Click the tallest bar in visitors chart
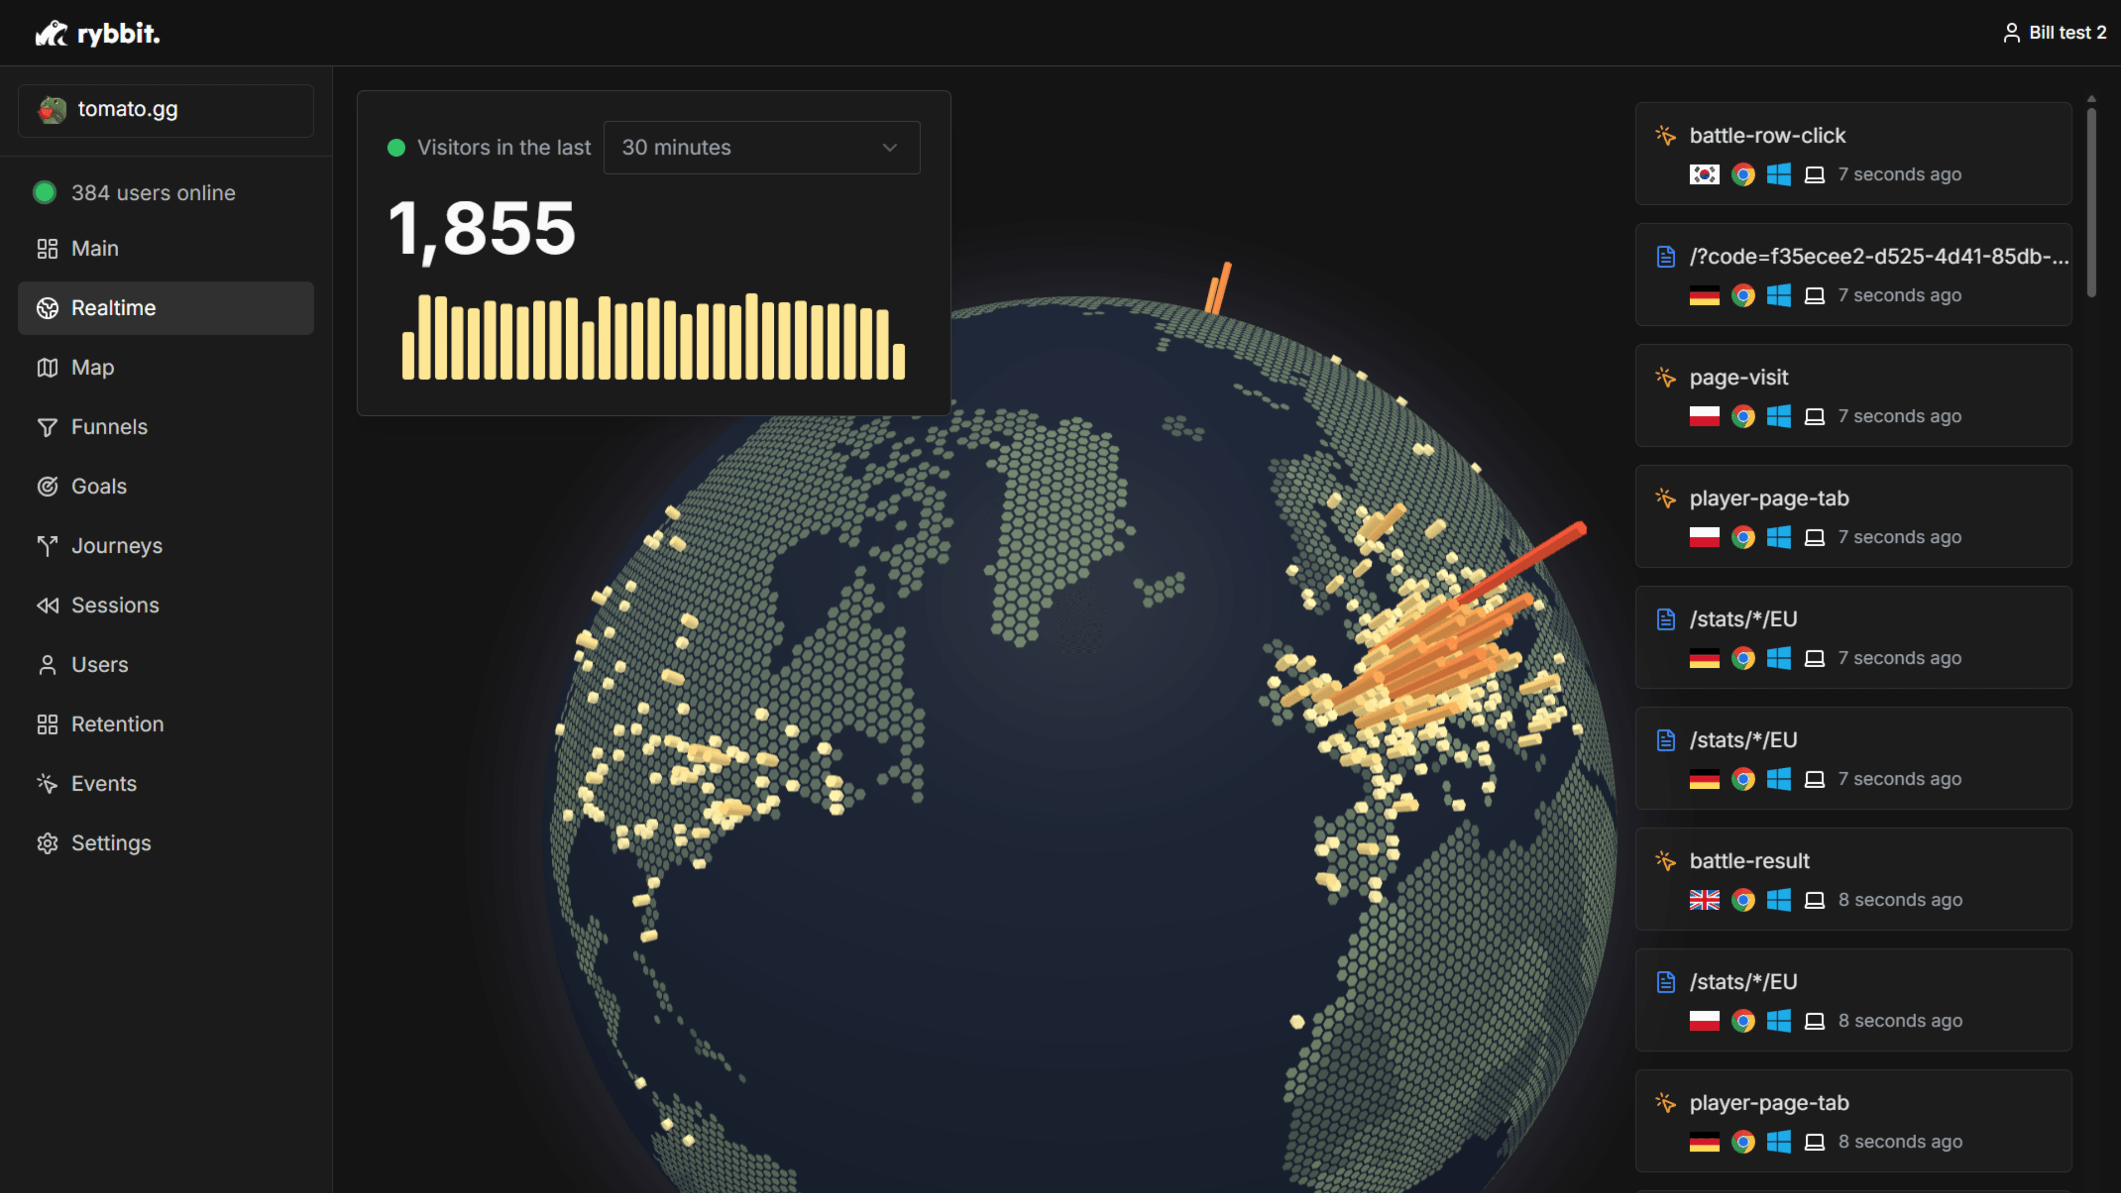The height and width of the screenshot is (1193, 2121). [x=751, y=336]
